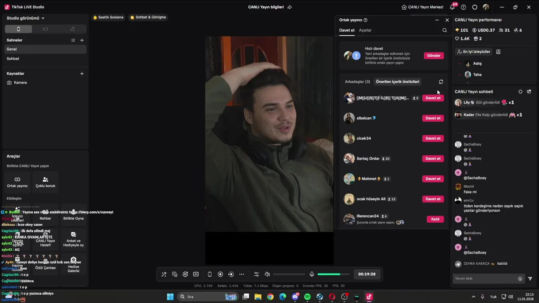Open the settings gear in title bar

click(475, 7)
